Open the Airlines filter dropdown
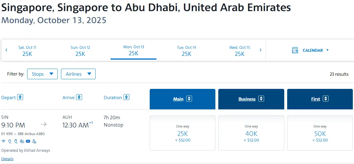 78,74
